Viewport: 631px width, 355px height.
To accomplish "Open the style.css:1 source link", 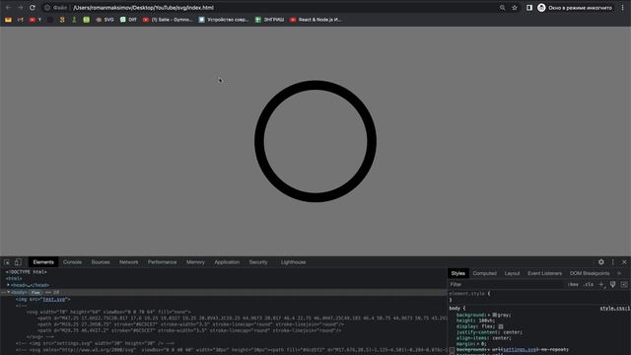I will coord(615,309).
